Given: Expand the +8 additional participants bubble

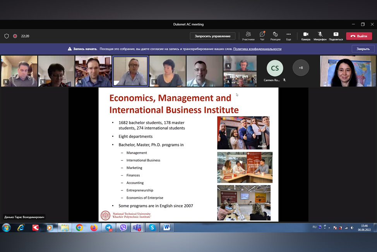Looking at the screenshot, I should point(301,68).
